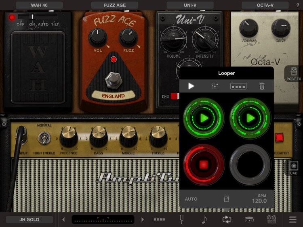Viewport: 303px width, 227px height.
Task: Click the Looper panel title
Action: click(227, 73)
